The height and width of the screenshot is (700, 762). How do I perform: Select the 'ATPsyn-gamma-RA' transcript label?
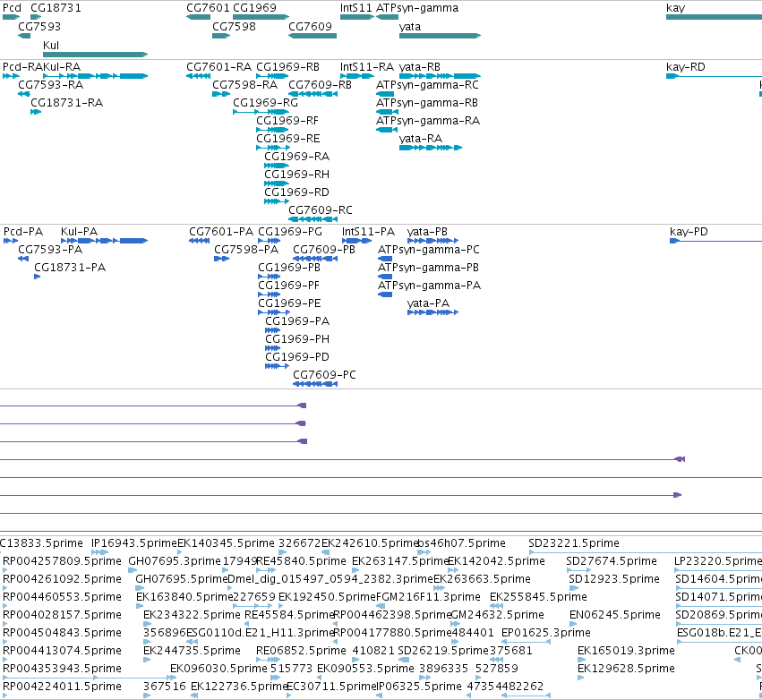point(428,121)
